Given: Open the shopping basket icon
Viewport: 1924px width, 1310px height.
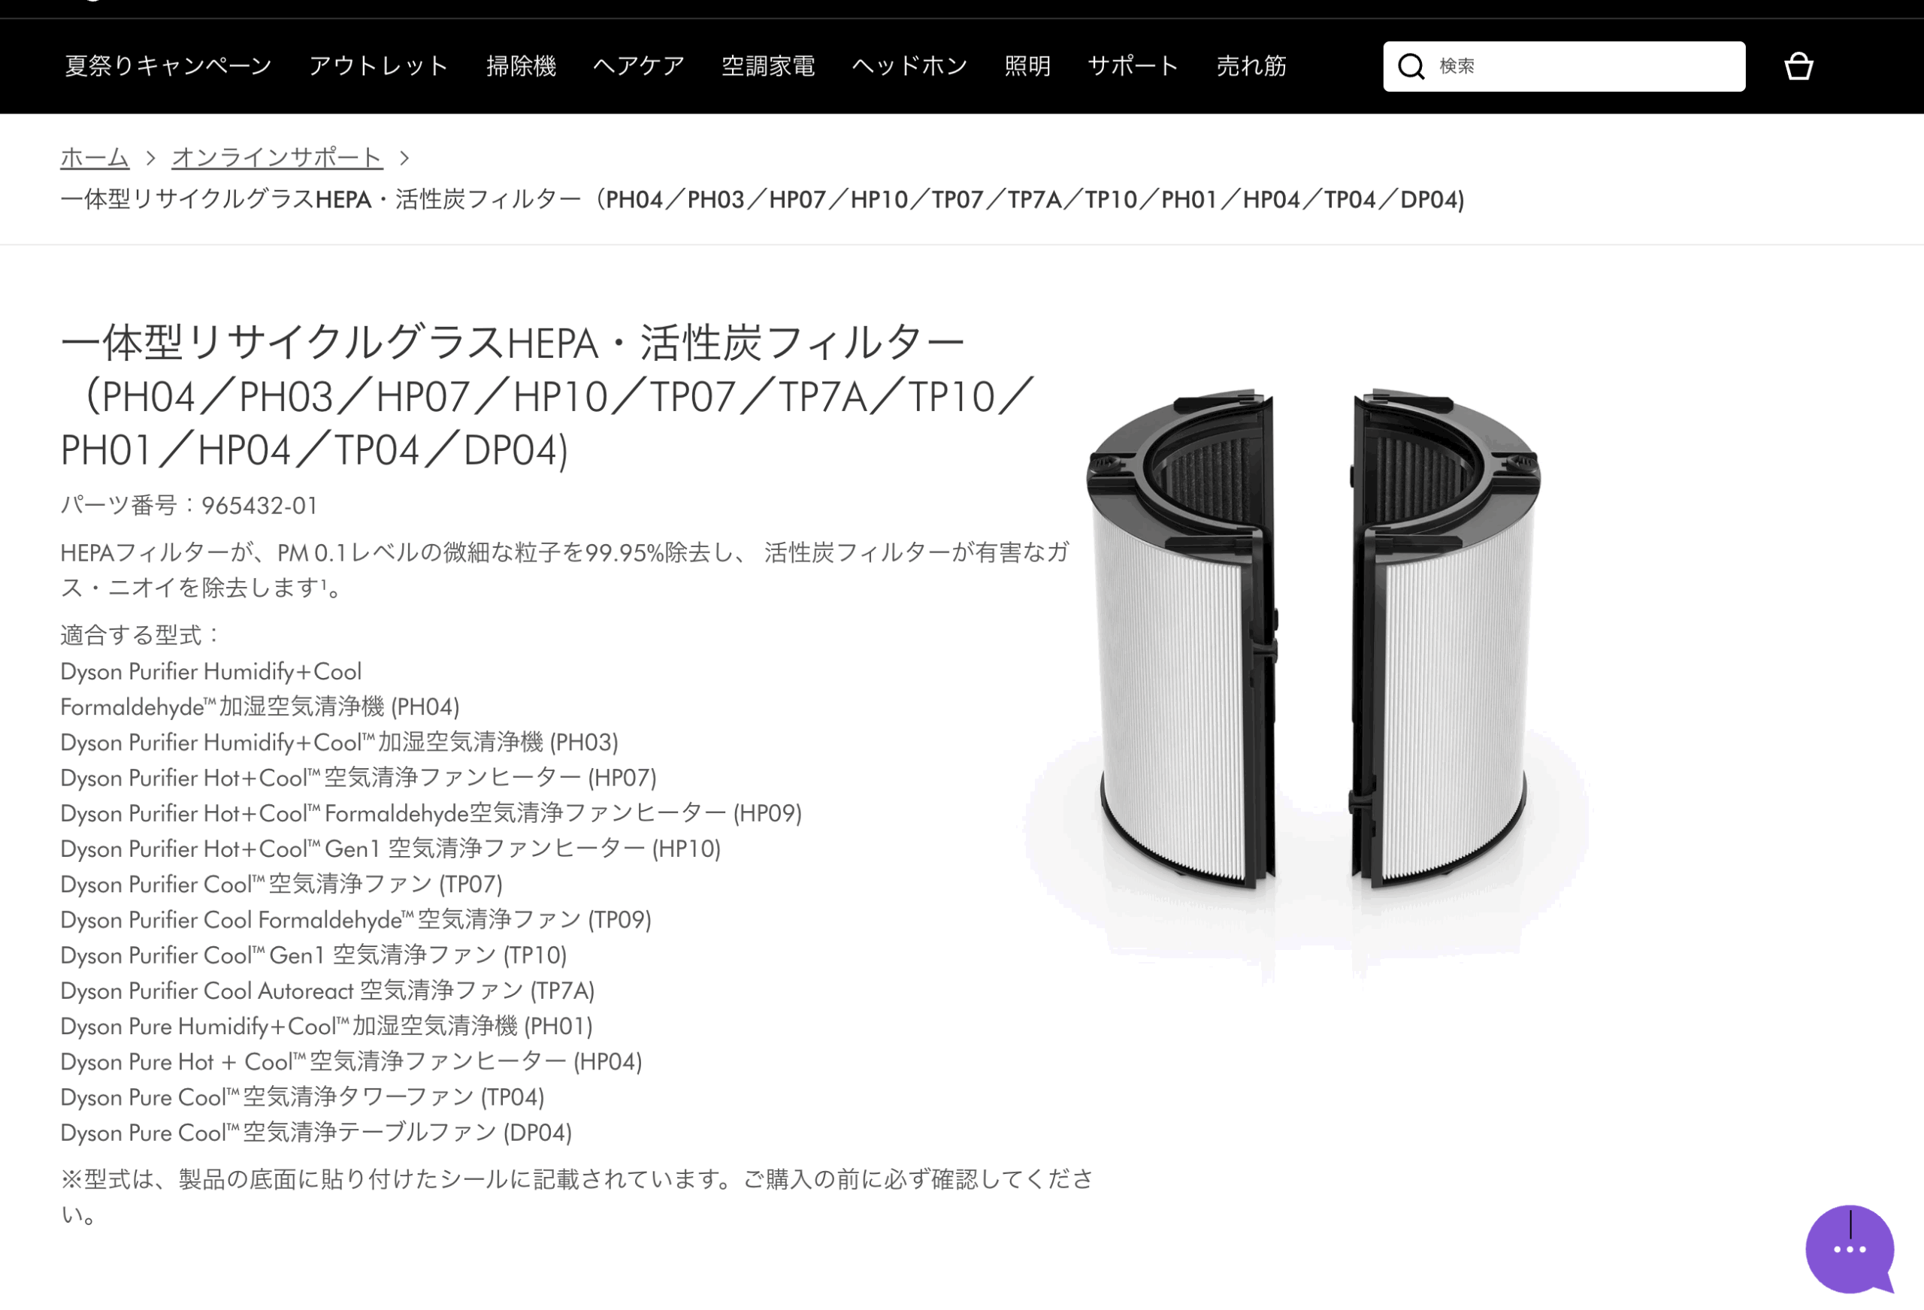Looking at the screenshot, I should [1798, 66].
